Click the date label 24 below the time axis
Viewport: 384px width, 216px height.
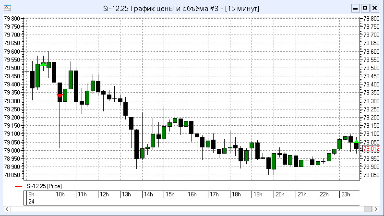point(31,202)
